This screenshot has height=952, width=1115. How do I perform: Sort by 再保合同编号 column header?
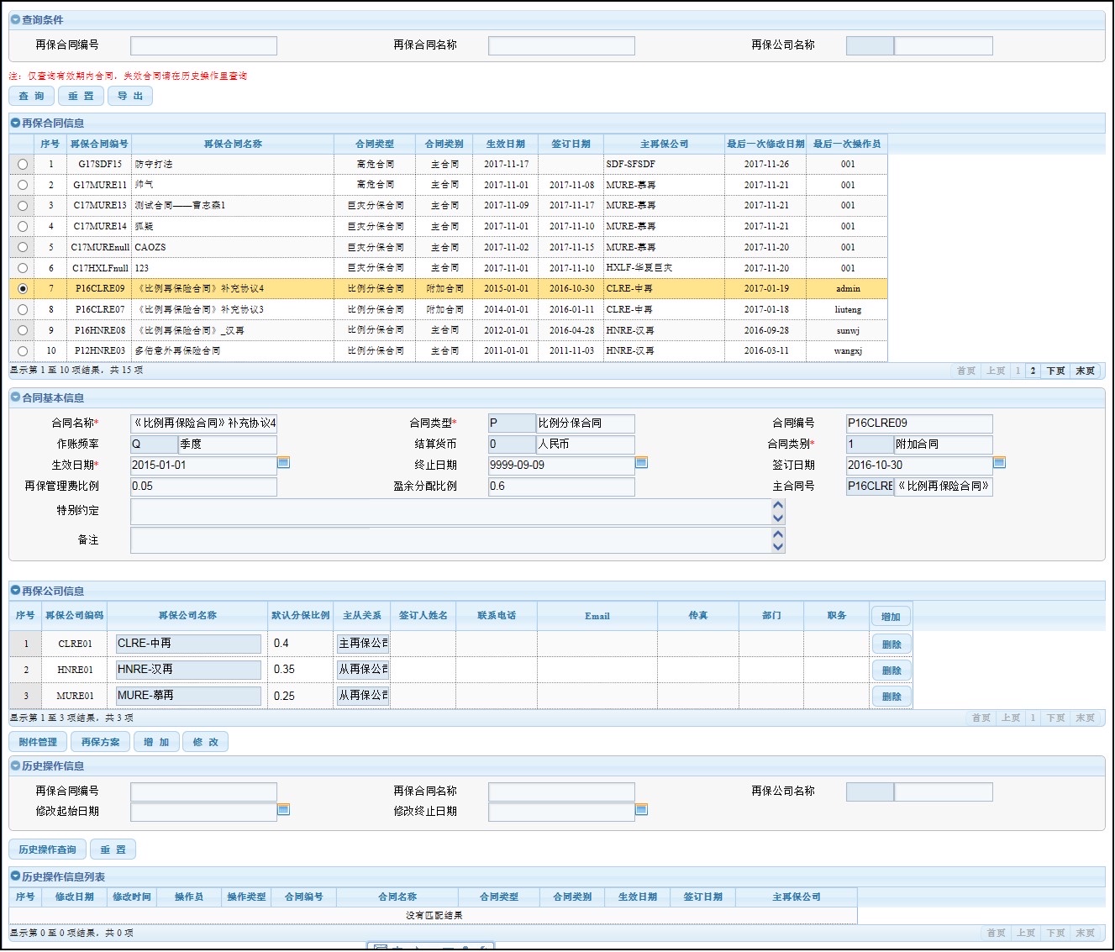(99, 144)
